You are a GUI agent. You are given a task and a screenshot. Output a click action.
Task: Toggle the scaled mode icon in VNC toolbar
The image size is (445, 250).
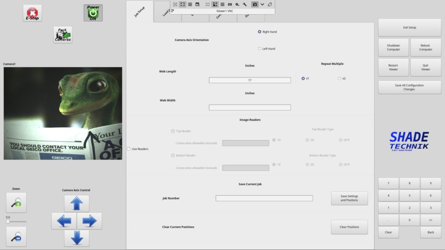coord(215,4)
